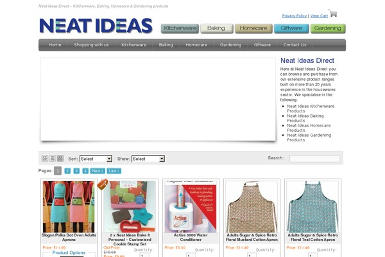Click the teal Kitchenware category button
The image size is (385, 257).
point(180,28)
